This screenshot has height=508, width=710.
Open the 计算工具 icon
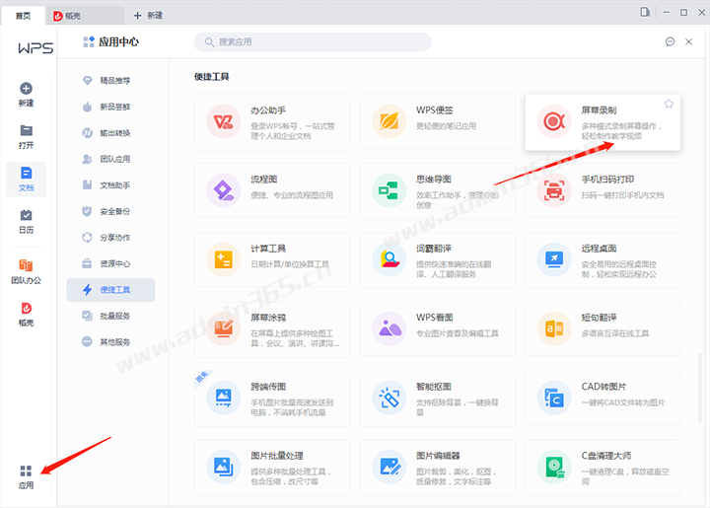(223, 259)
